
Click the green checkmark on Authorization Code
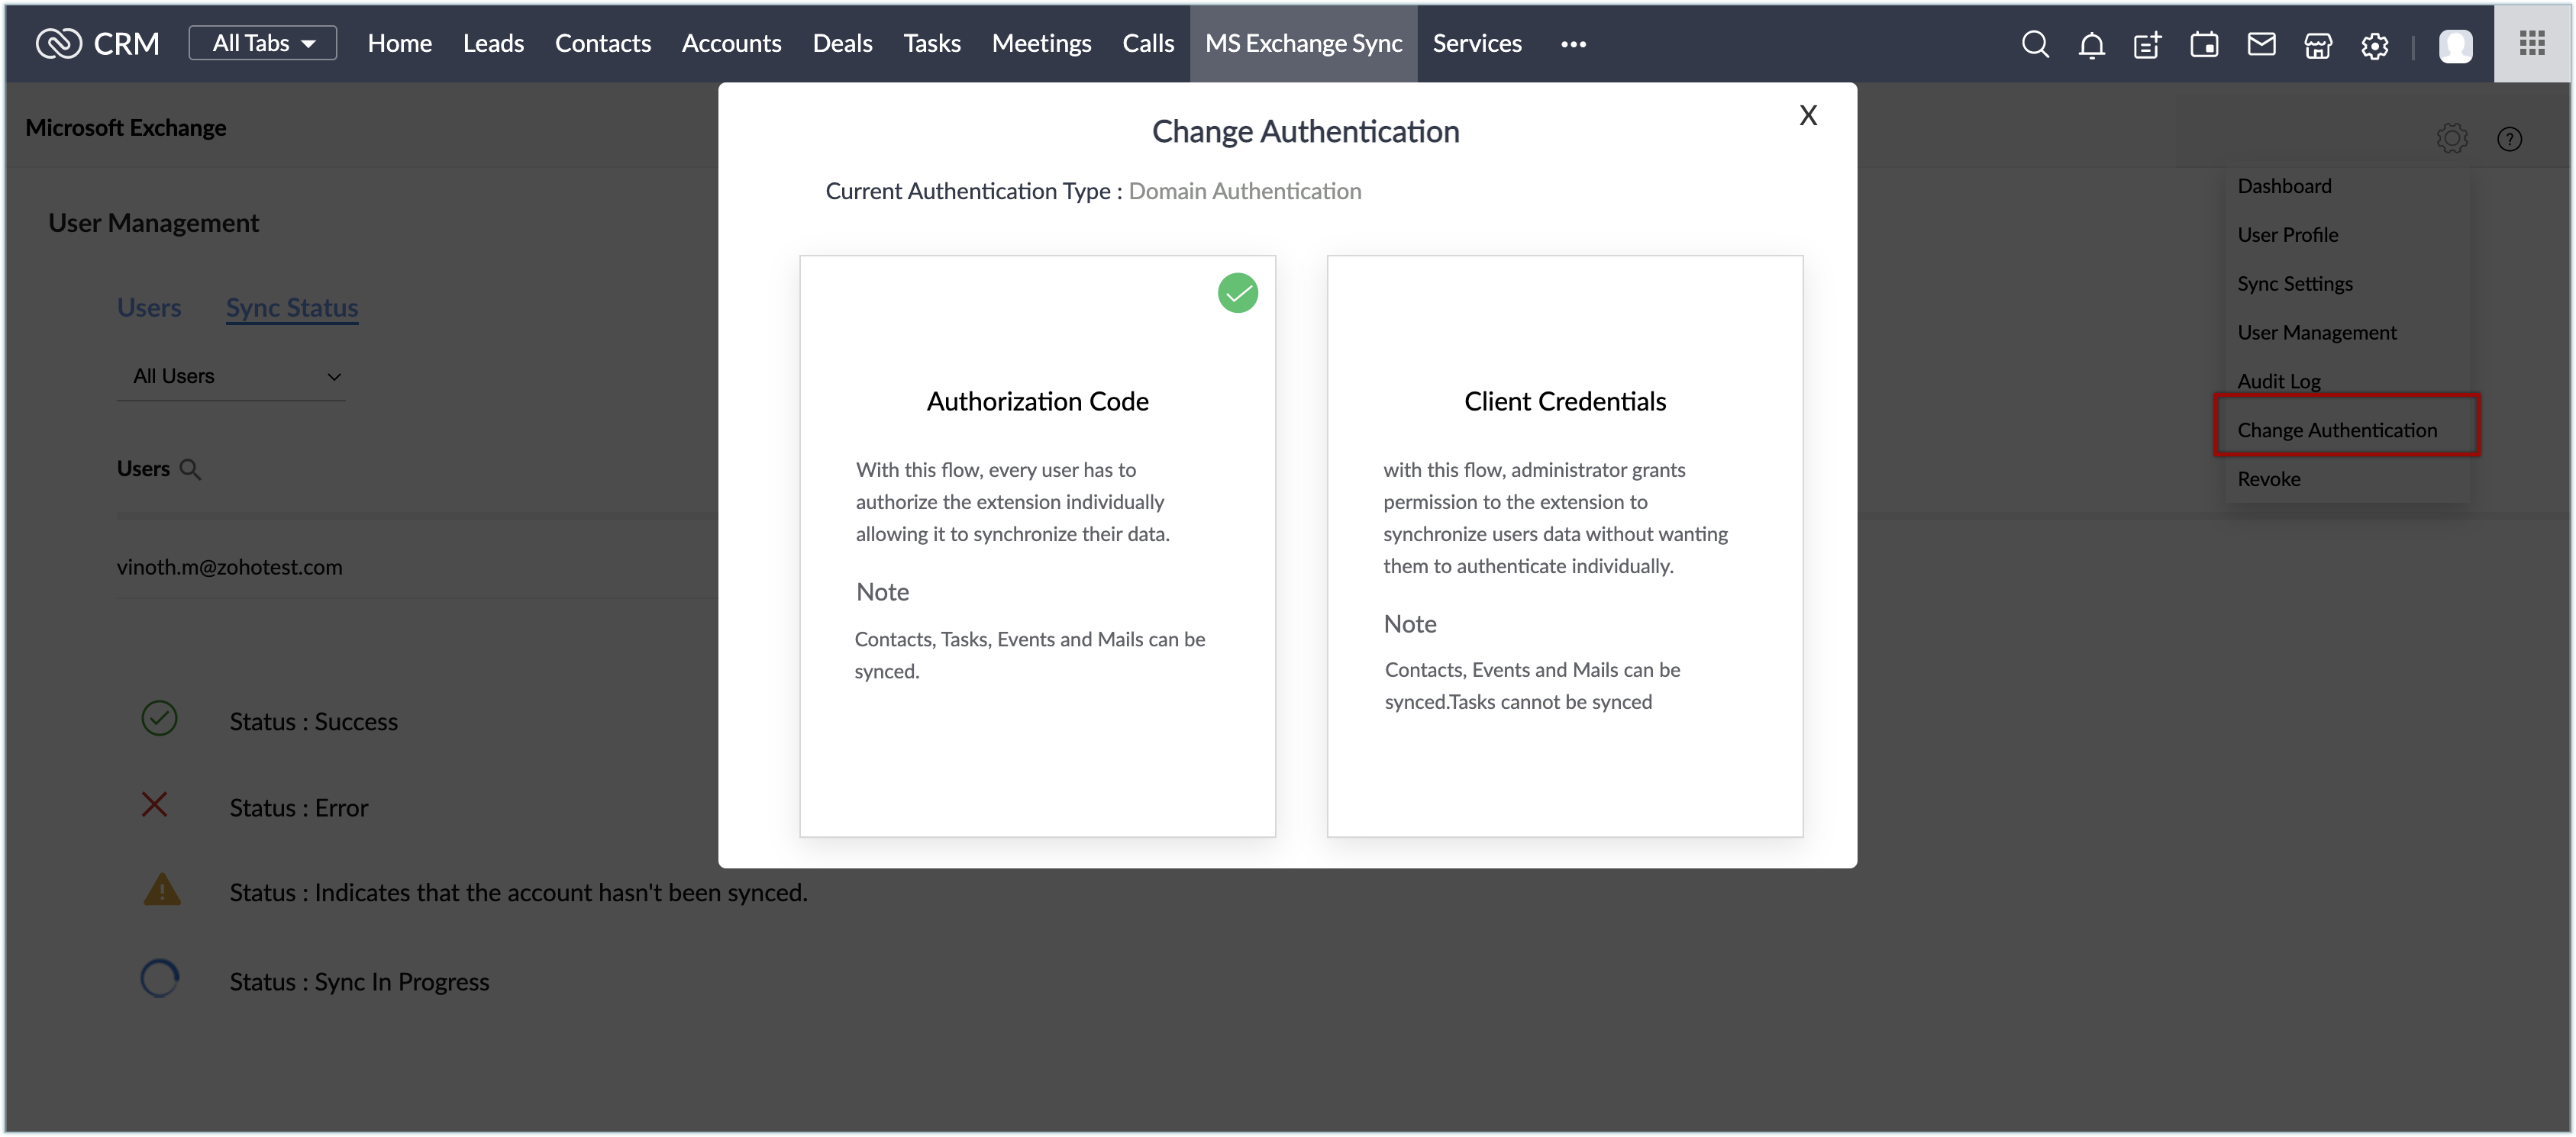tap(1237, 293)
